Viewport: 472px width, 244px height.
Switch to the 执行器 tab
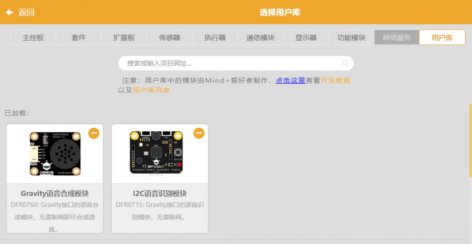215,38
